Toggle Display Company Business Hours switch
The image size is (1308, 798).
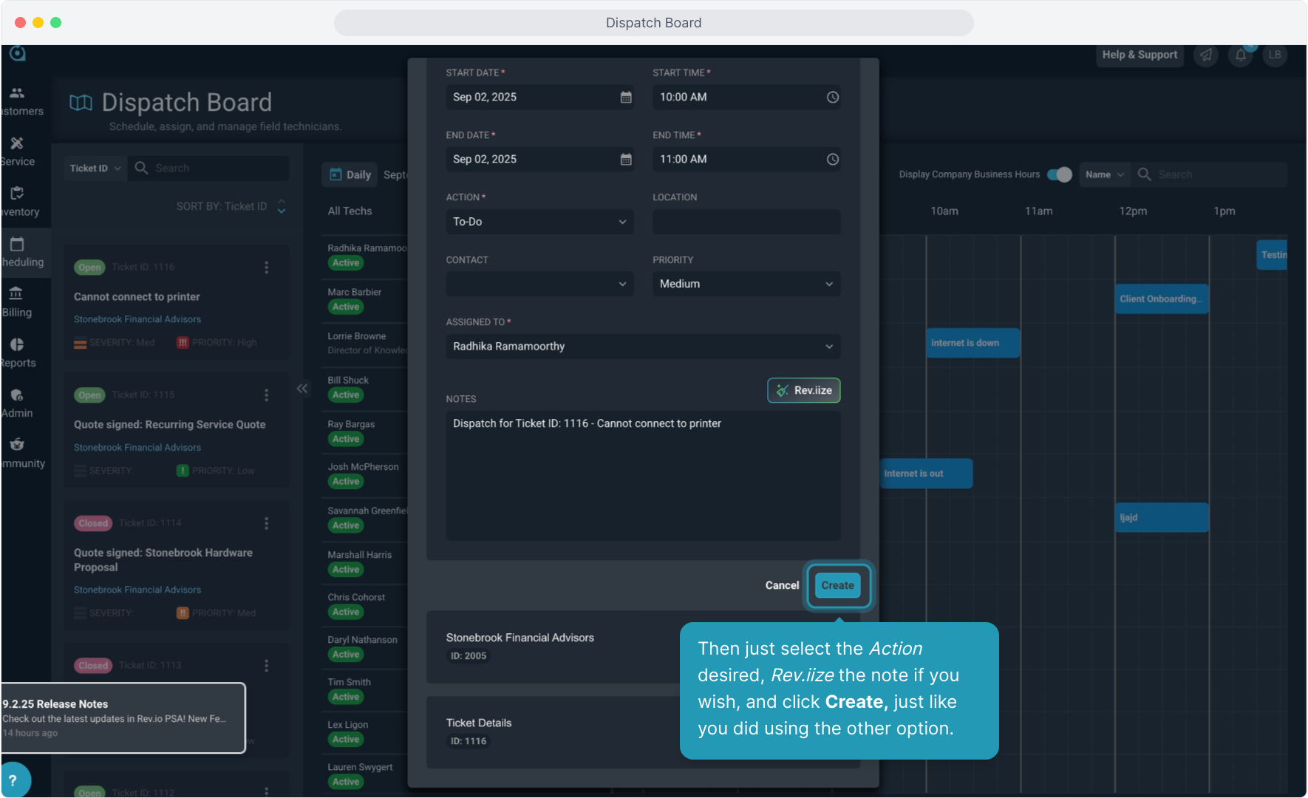point(1060,174)
